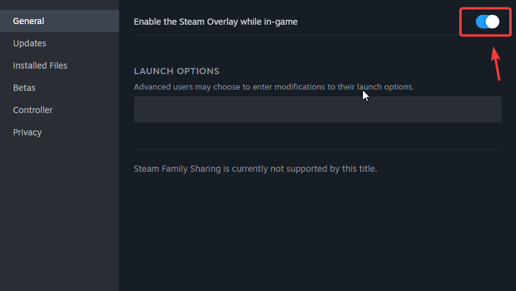
Task: Click the Steam Family Sharing notice text
Action: [x=255, y=168]
